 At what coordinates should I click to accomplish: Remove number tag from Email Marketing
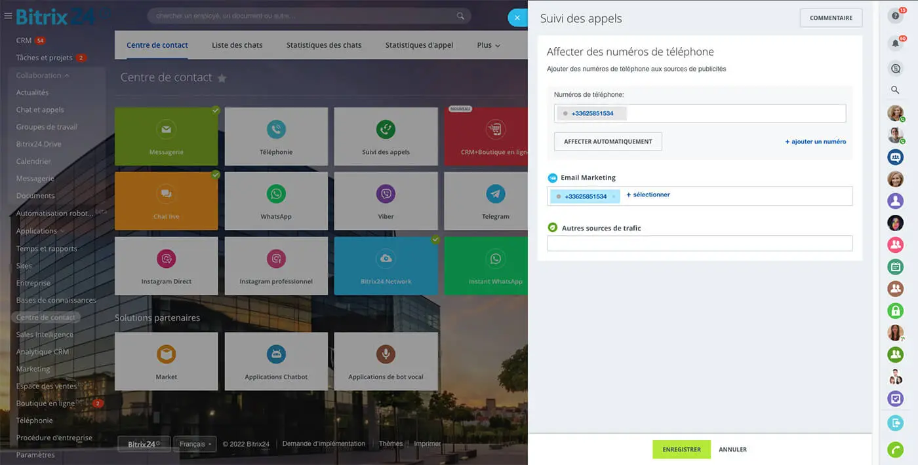(x=614, y=196)
